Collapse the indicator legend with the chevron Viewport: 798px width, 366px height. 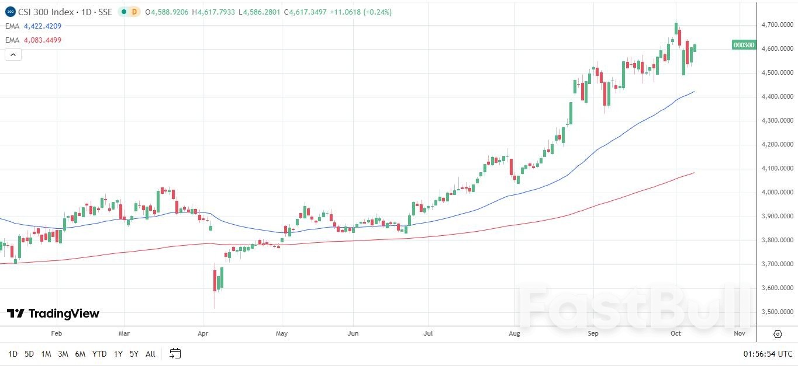click(x=13, y=55)
